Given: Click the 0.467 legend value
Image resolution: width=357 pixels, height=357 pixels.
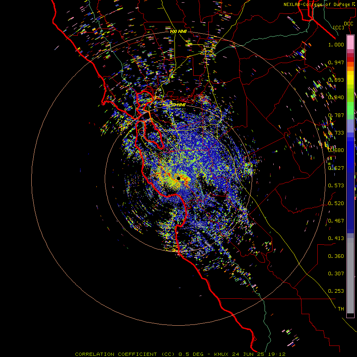Looking at the screenshot, I should [336, 221].
